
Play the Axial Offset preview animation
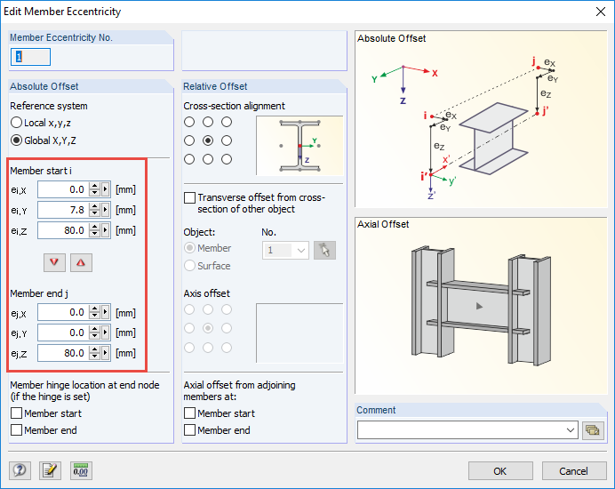(479, 306)
